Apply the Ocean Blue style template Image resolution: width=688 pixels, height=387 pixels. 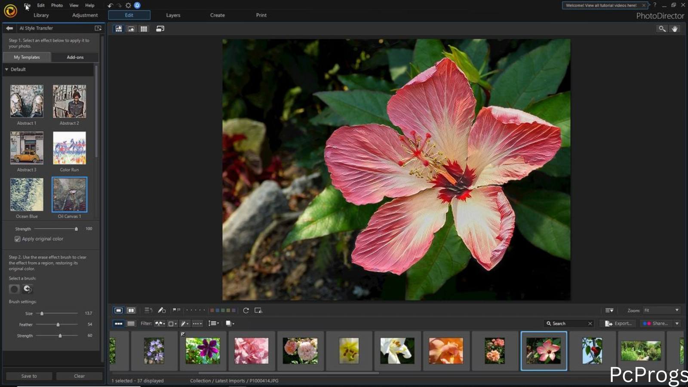[x=27, y=195]
